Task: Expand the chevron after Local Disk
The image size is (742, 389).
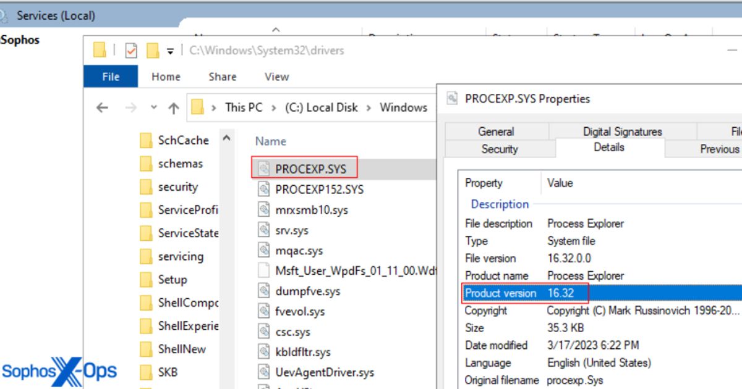Action: click(x=369, y=107)
